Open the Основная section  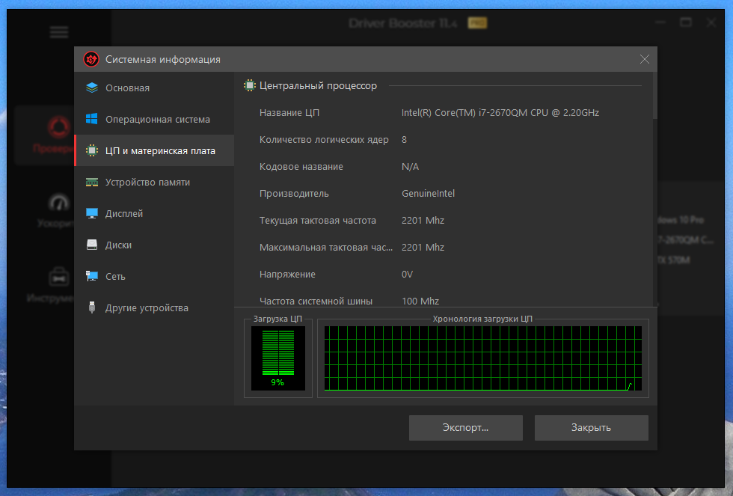(x=154, y=88)
